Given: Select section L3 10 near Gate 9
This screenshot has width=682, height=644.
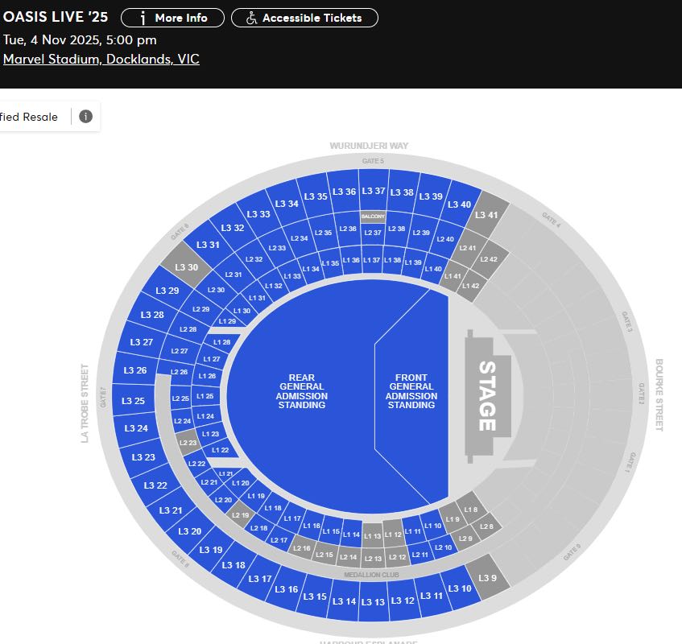Looking at the screenshot, I should 460,588.
